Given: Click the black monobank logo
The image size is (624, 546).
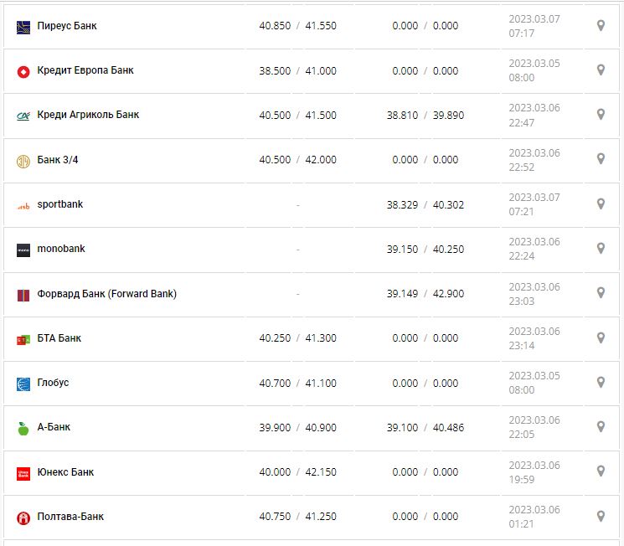Looking at the screenshot, I should point(23,250).
